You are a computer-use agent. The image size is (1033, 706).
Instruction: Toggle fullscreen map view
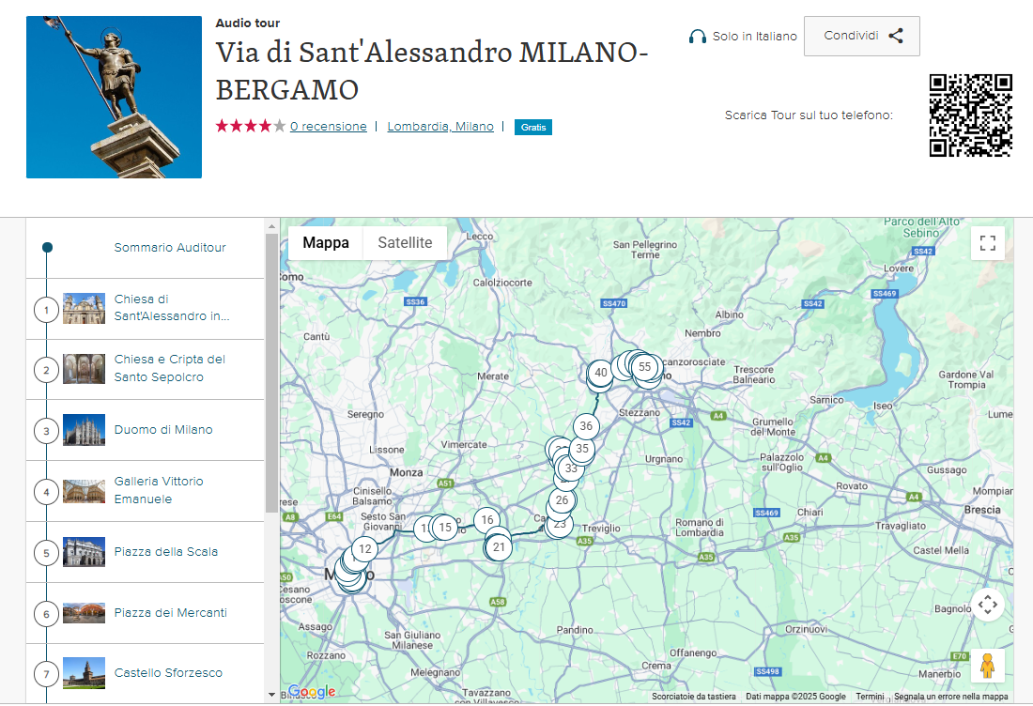[x=987, y=243]
